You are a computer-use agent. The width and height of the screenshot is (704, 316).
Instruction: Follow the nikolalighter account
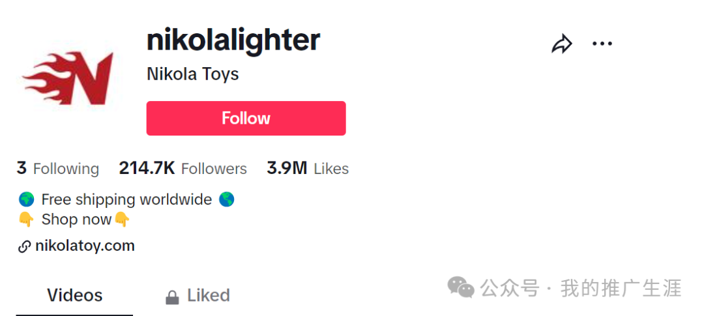(x=246, y=118)
